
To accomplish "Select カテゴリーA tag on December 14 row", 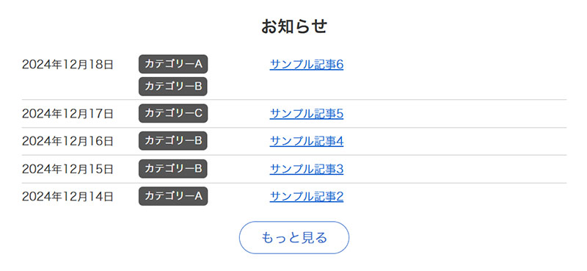I will tap(173, 196).
